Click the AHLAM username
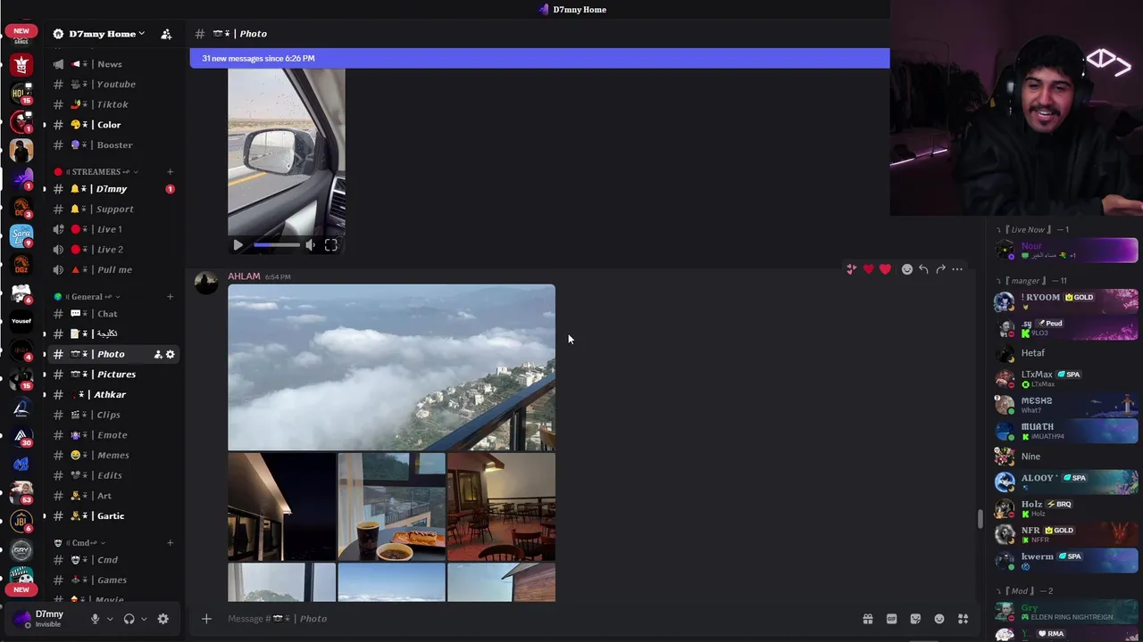1143x642 pixels. click(244, 276)
